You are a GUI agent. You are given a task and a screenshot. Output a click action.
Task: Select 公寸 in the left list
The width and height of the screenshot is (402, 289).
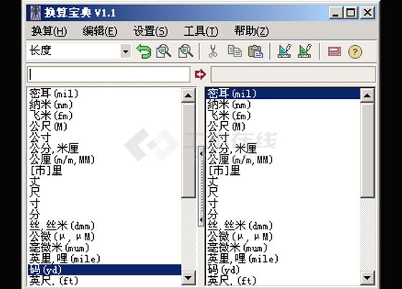coord(105,138)
